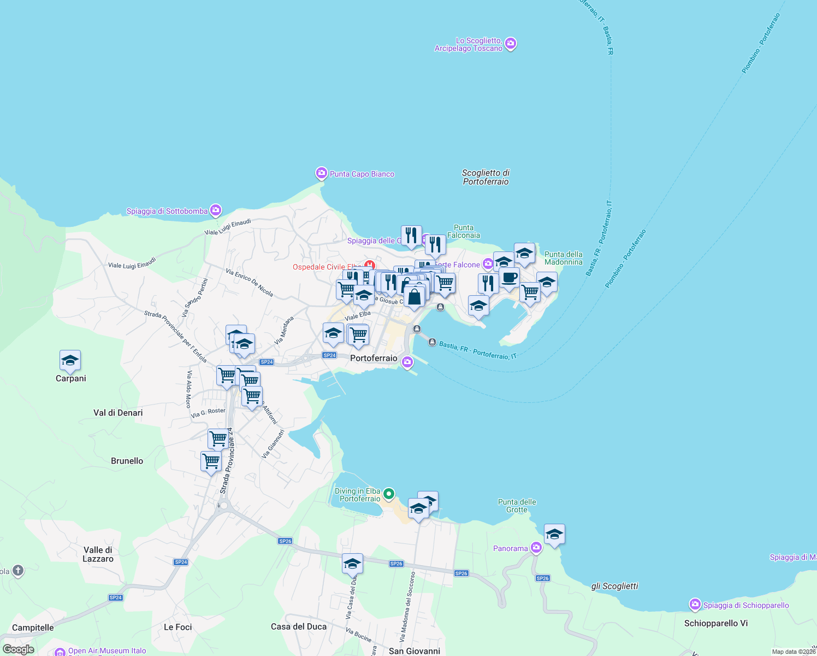The width and height of the screenshot is (817, 656).
Task: Click the church cross pin near Campitelle
Action: click(17, 571)
